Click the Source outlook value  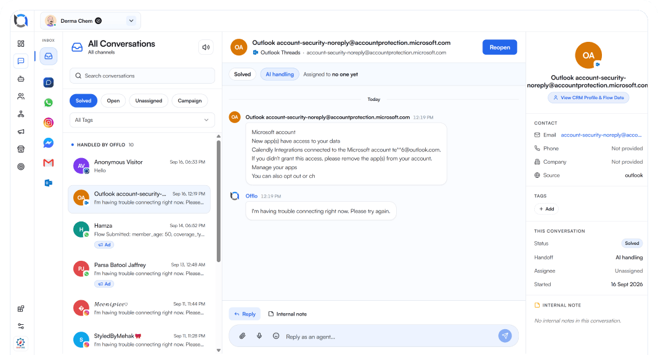(633, 175)
